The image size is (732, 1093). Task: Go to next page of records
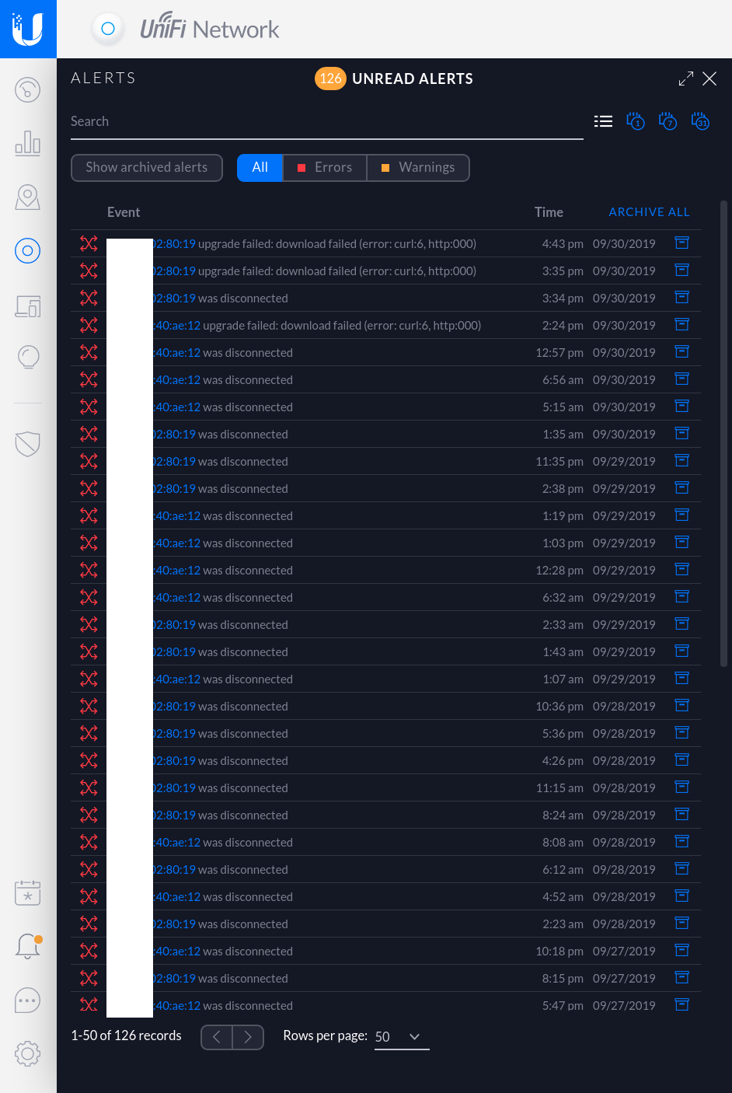[248, 1037]
